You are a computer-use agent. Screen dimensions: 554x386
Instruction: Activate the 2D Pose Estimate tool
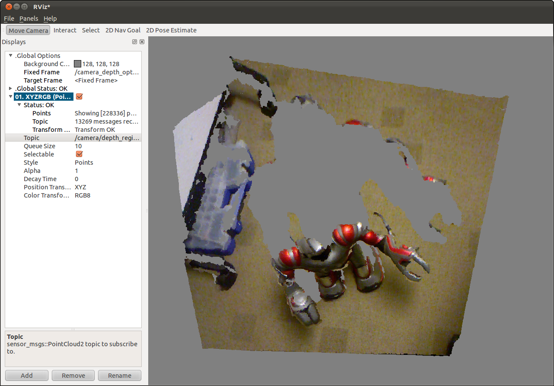click(171, 30)
